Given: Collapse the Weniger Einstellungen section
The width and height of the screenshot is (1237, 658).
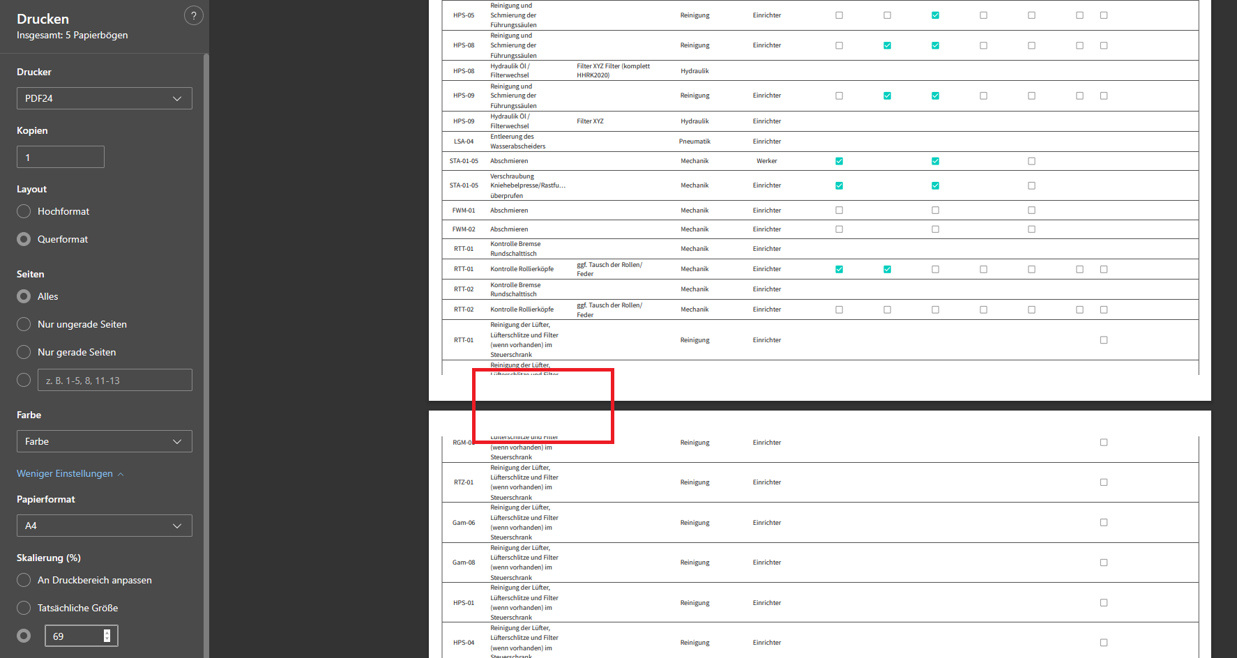Looking at the screenshot, I should coord(70,473).
